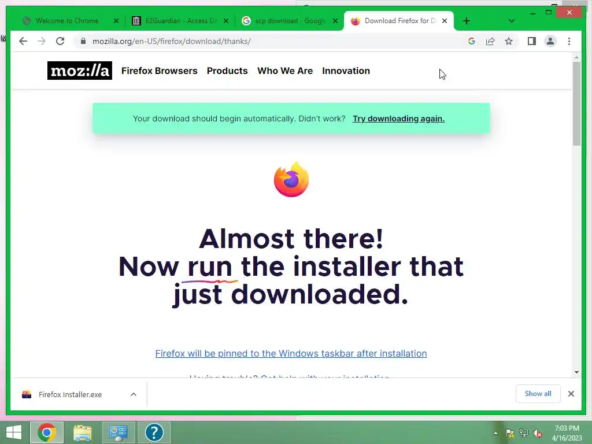
Task: Open the Help taskbar icon
Action: coord(154,432)
